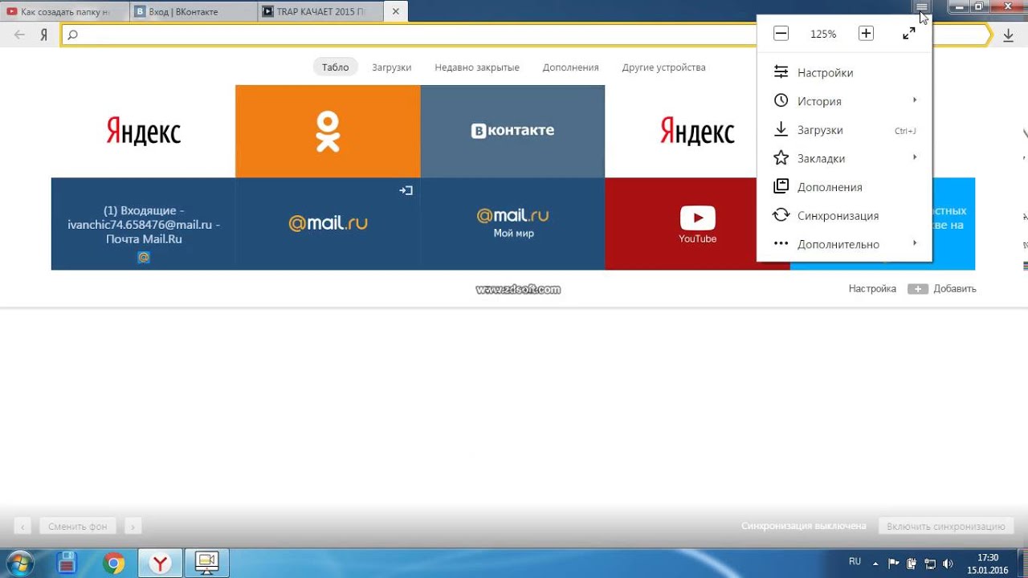Enter fullscreen mode via arrows icon

point(908,34)
